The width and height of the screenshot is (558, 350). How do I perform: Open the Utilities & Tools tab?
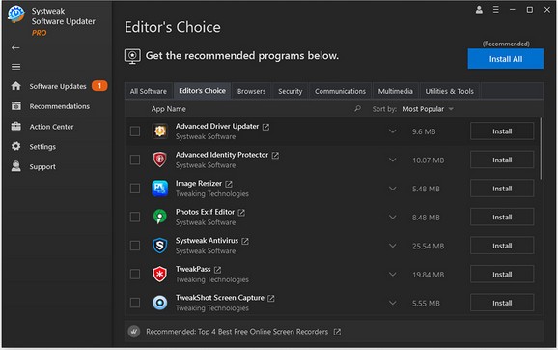(450, 91)
